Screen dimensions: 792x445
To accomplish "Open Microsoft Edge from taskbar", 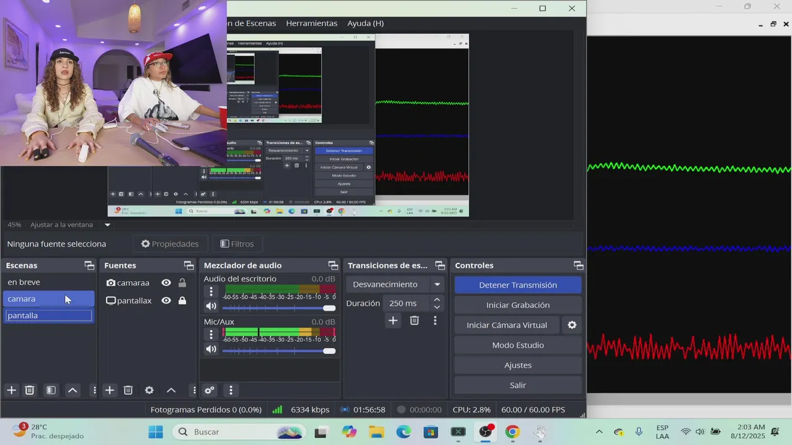I will pos(403,432).
